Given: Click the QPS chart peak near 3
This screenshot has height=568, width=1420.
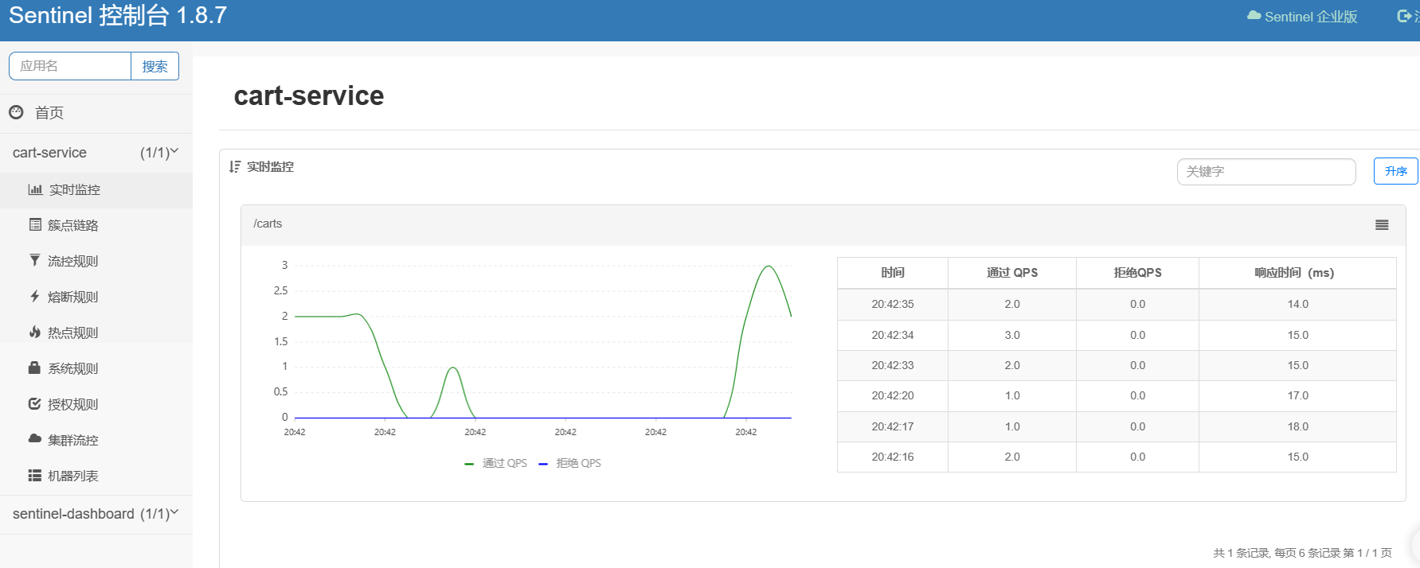Looking at the screenshot, I should (769, 266).
